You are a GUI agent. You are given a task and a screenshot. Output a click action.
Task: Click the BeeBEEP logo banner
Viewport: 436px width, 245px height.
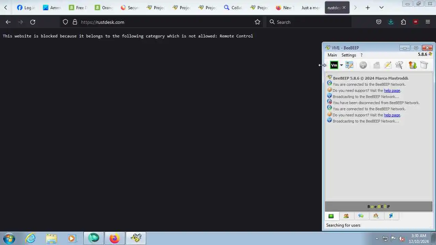[378, 207]
